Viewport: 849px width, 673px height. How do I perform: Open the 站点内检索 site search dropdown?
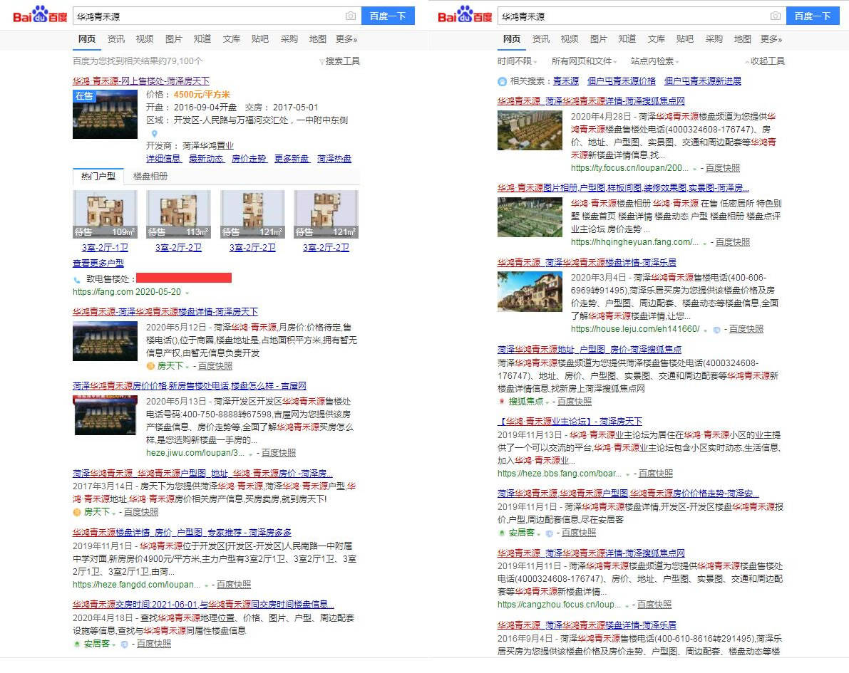[654, 61]
